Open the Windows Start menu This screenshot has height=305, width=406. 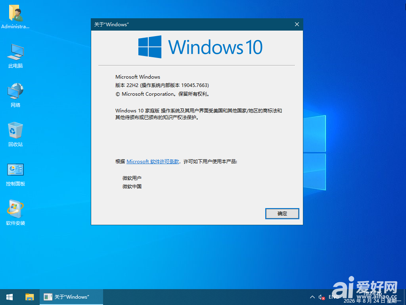10,297
